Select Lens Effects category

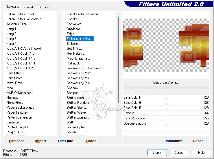coord(15,73)
